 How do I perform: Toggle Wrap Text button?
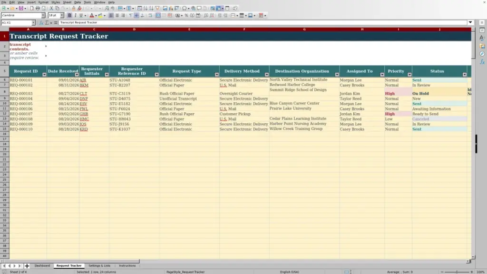tap(150, 15)
